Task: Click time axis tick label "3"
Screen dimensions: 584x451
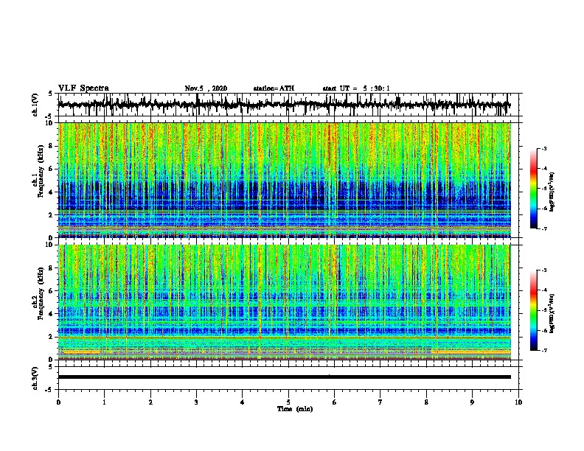Action: coord(196,402)
